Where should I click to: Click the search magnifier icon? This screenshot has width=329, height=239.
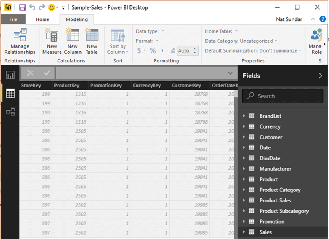[250, 96]
